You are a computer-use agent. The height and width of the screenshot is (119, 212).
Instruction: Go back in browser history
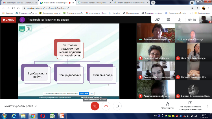[x=4, y=8]
